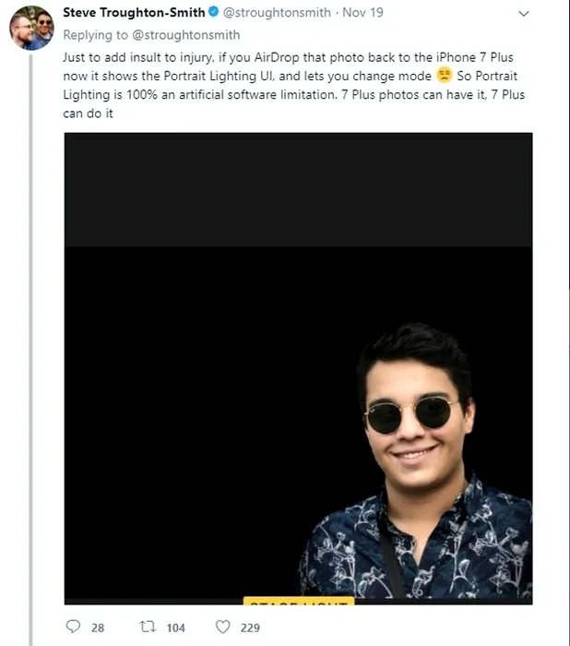Expand the tweet options chevron
570x646 pixels.
(523, 14)
